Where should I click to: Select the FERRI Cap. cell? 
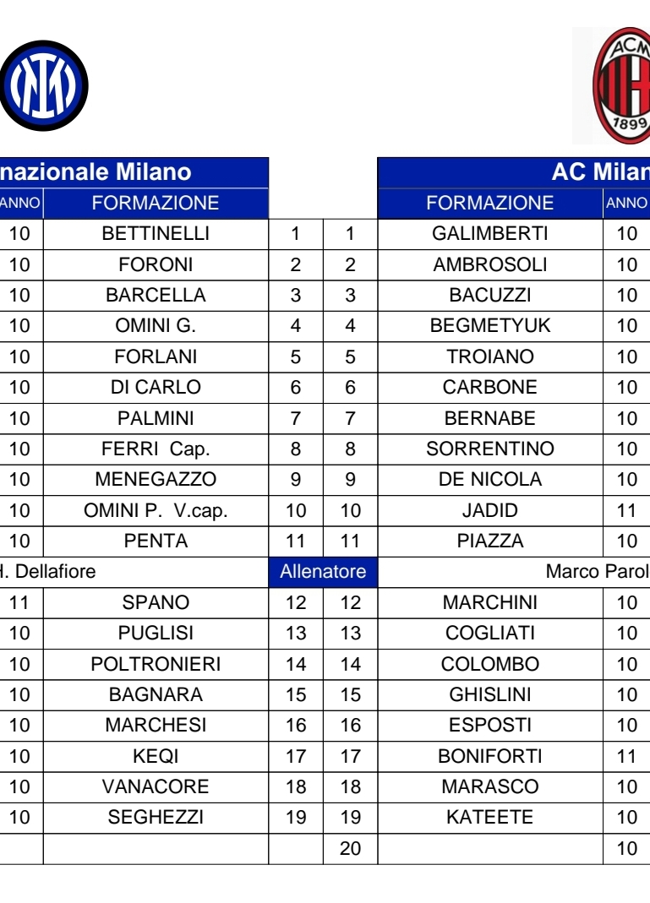[156, 449]
